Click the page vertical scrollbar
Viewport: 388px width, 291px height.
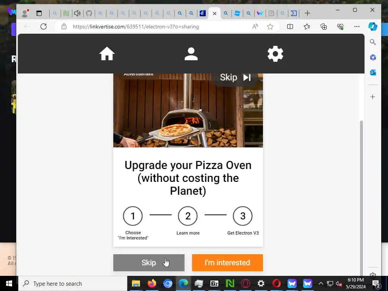pyautogui.click(x=361, y=198)
